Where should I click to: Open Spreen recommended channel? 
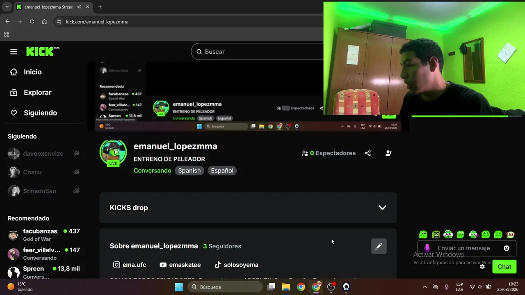pyautogui.click(x=44, y=272)
